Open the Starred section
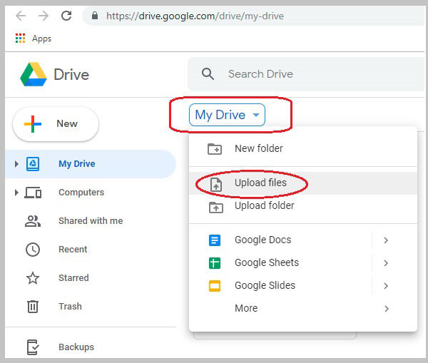 (x=73, y=278)
